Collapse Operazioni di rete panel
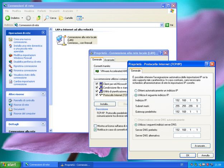Image resolution: width=224 pixels, height=168 pixels. pyautogui.click(x=43, y=33)
